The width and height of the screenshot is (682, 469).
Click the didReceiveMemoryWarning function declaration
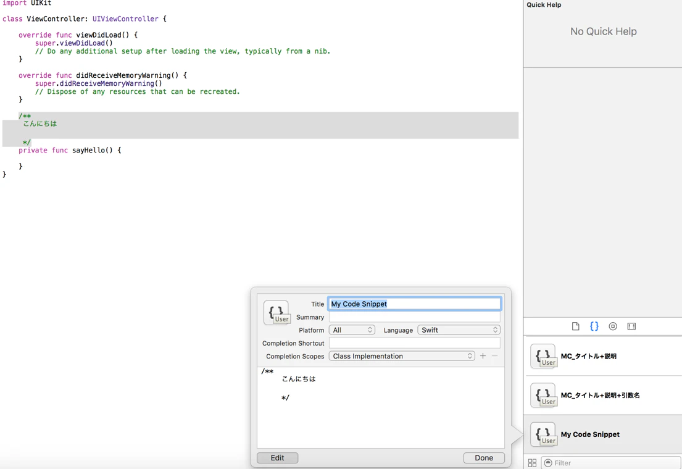point(102,75)
